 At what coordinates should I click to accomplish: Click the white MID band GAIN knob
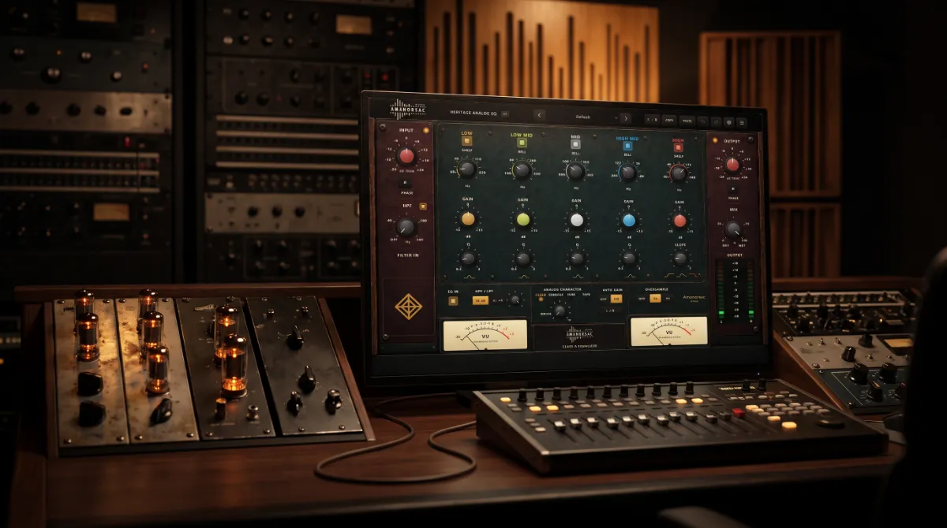pos(577,220)
